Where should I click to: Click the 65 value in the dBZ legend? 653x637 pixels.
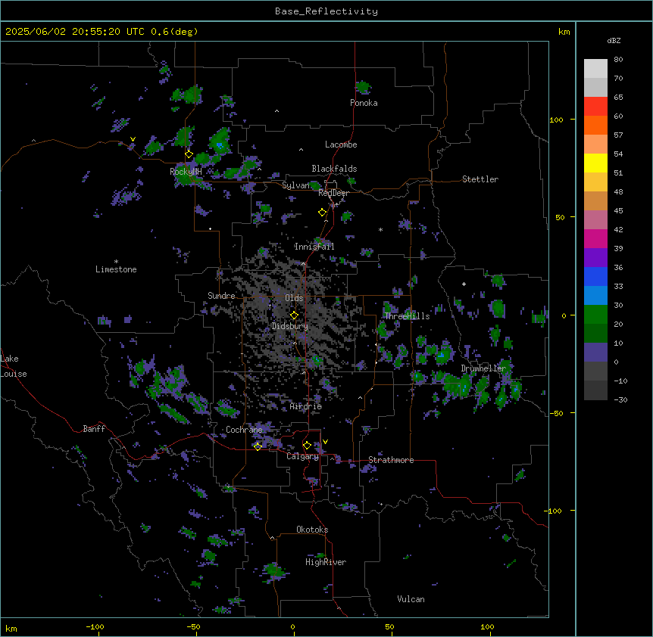tap(618, 97)
